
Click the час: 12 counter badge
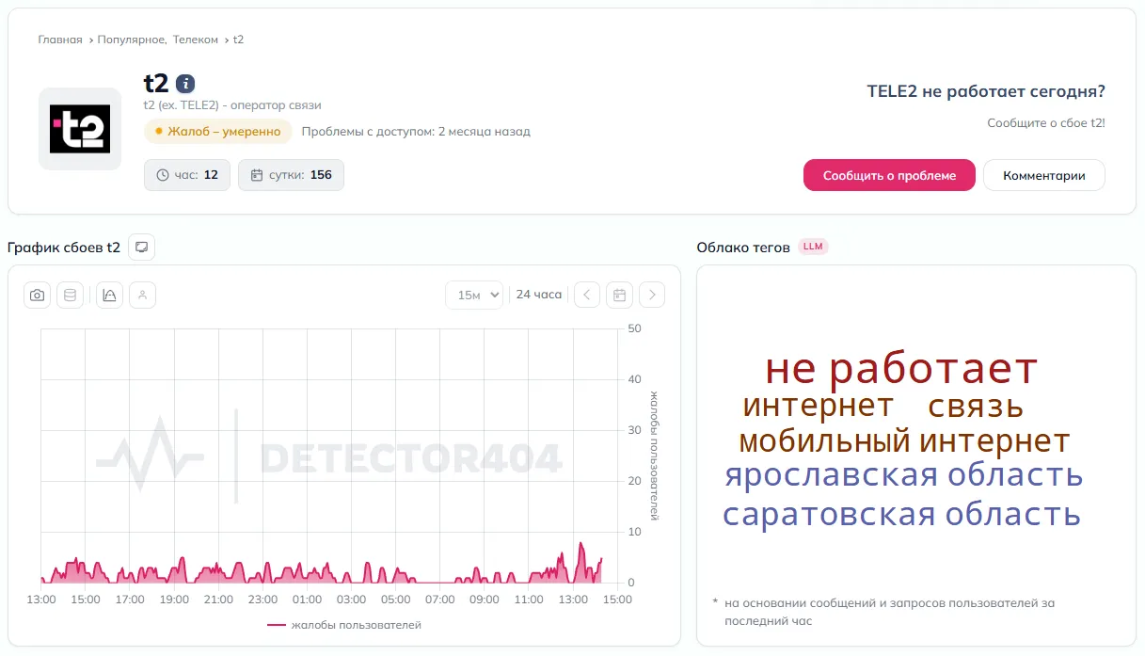[187, 175]
